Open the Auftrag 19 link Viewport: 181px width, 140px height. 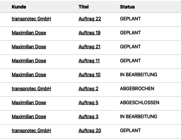coord(90,33)
